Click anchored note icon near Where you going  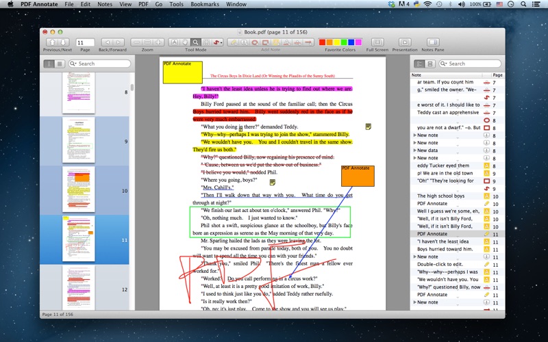pos(273,182)
